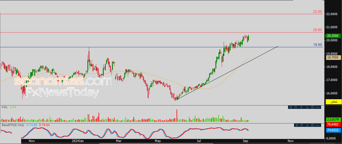Click the Jul date axis label

pos(199,141)
